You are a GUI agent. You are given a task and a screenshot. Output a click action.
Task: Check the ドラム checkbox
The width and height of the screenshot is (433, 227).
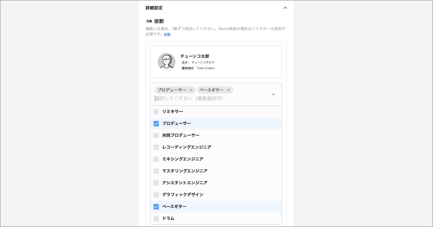(x=156, y=218)
